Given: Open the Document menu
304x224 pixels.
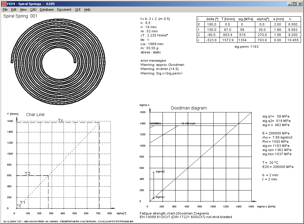Looking at the screenshot, I should 64,9.
